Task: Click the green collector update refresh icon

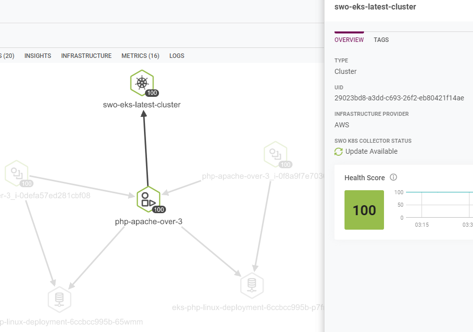Action: pos(338,152)
